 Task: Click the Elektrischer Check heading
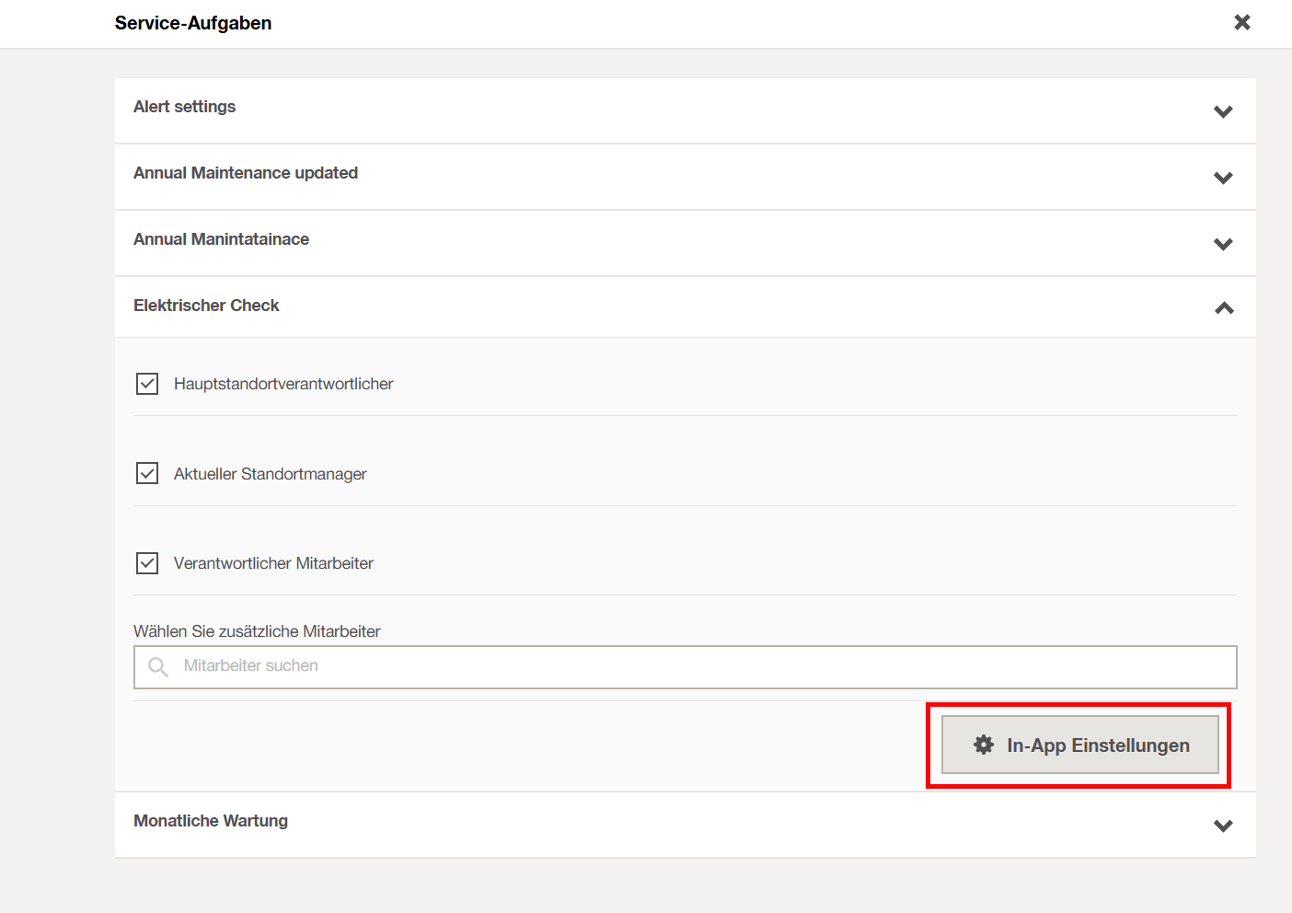coord(206,306)
